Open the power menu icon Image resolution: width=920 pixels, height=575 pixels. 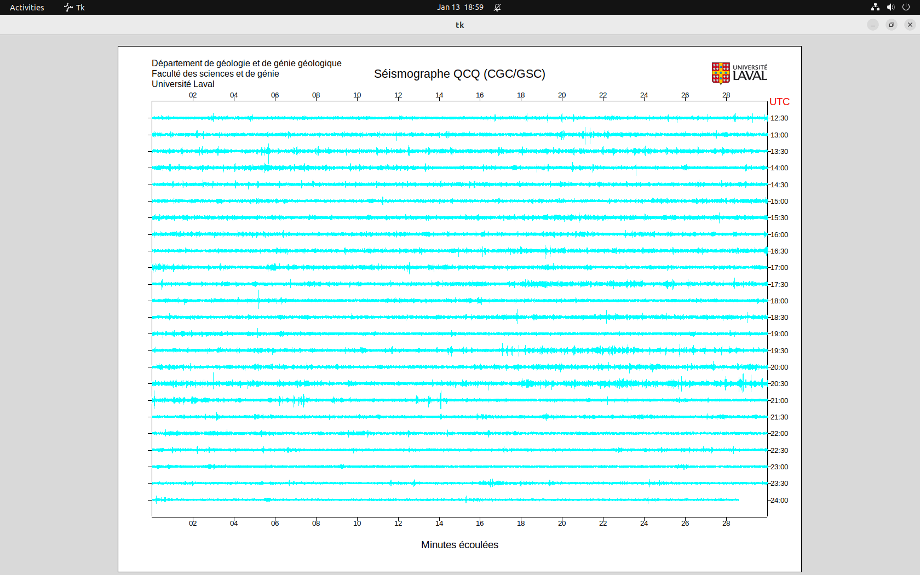click(x=906, y=7)
